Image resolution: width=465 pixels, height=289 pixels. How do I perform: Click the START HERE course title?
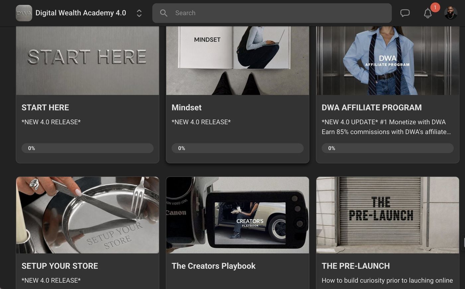[45, 107]
